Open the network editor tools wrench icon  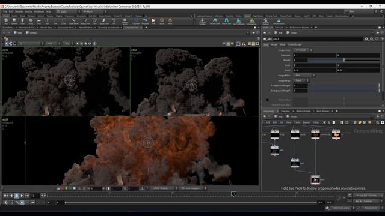(324, 122)
